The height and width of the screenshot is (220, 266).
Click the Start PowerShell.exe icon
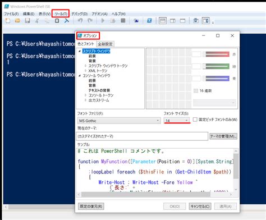pyautogui.click(x=149, y=21)
